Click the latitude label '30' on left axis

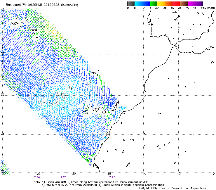(x=2, y=95)
